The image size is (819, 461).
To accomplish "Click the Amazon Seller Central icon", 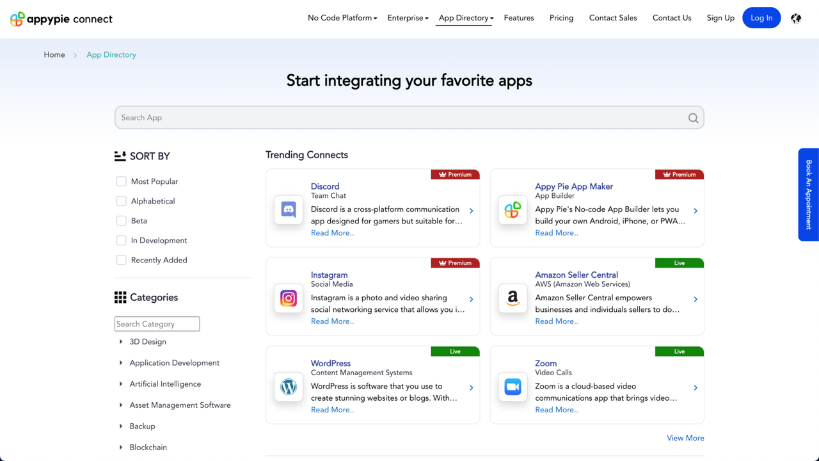I will [513, 298].
